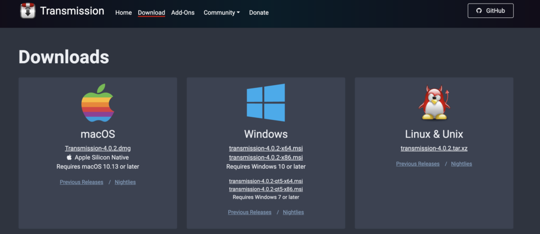Click the GitHub button
The width and height of the screenshot is (540, 234).
click(490, 11)
